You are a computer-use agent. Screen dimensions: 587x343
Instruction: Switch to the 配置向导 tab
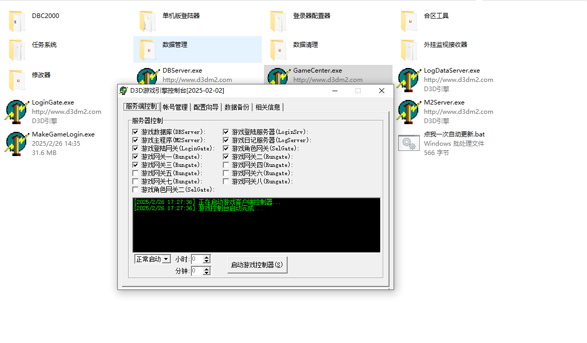(x=206, y=107)
